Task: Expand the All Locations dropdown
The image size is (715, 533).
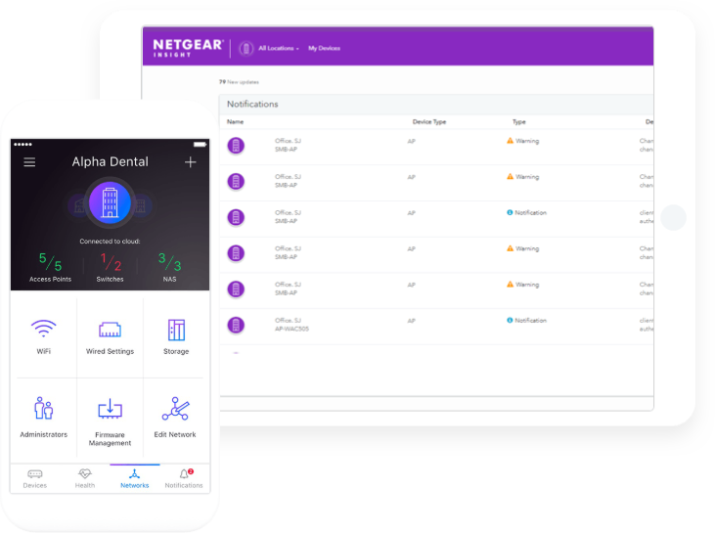Action: (279, 48)
